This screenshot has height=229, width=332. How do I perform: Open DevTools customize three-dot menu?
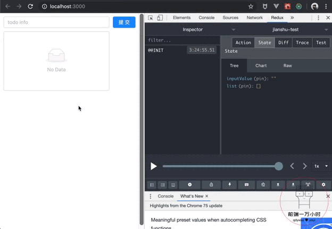(318, 18)
